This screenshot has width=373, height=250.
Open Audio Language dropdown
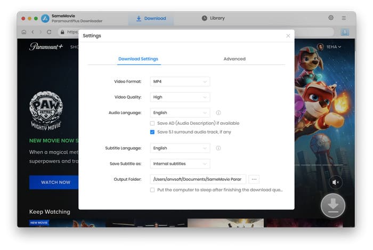coord(180,113)
